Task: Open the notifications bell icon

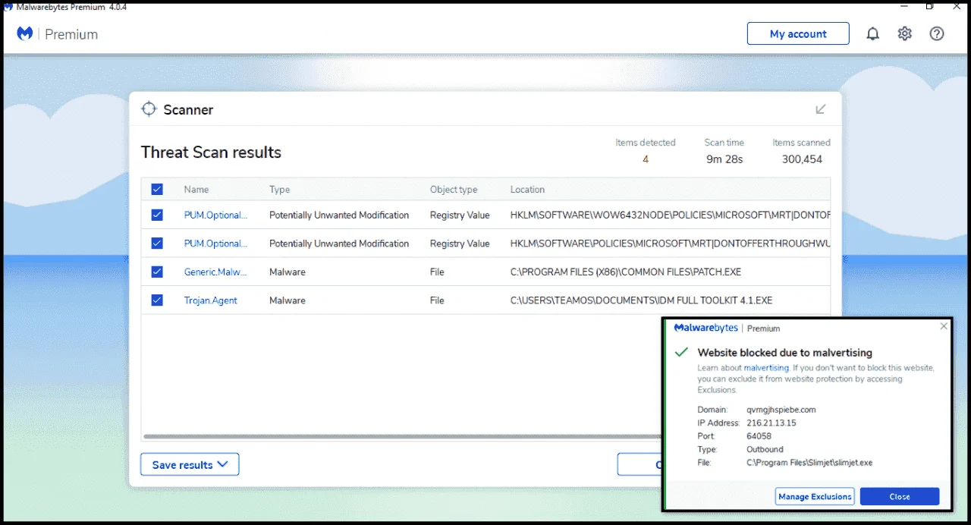Action: click(x=872, y=33)
